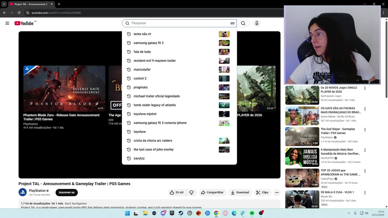Like the video with 55 mil thumbs-up
The image size is (388, 218).
click(x=176, y=193)
